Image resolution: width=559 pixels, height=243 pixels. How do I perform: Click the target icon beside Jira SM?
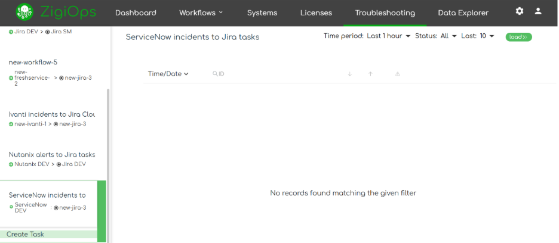click(x=47, y=32)
